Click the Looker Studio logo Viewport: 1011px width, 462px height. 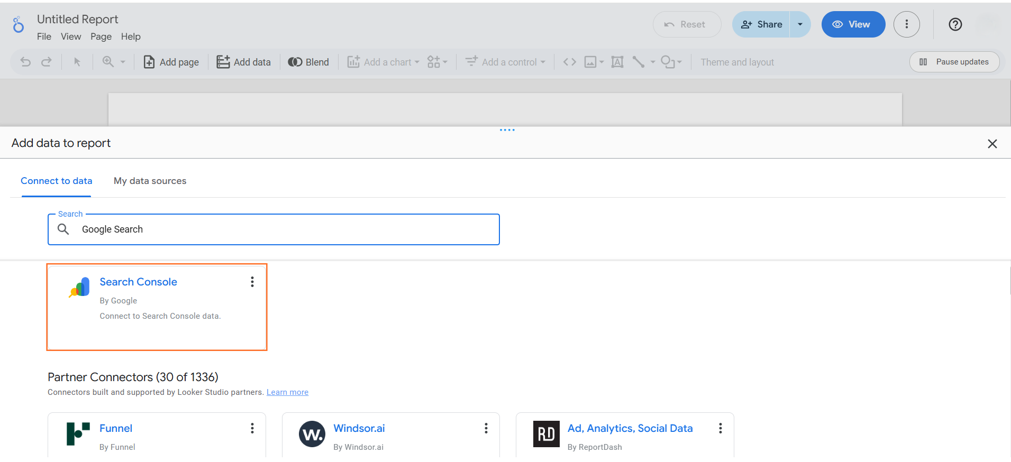[19, 24]
